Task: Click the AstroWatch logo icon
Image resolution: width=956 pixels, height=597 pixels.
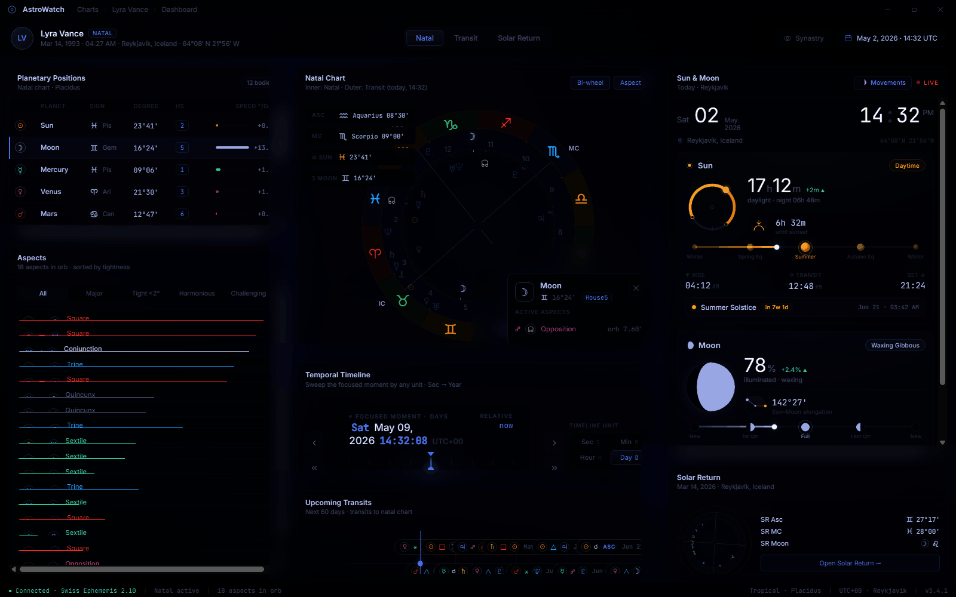Action: pos(12,10)
